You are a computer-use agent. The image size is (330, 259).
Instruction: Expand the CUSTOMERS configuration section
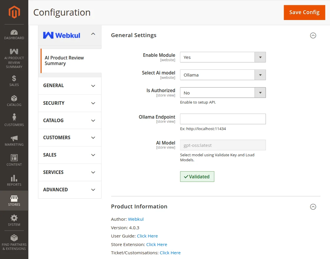pos(70,137)
